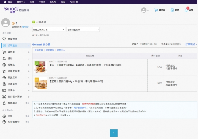The width and height of the screenshot is (198, 139).
Task: Click the user avatar in header
Action: [x=144, y=10]
